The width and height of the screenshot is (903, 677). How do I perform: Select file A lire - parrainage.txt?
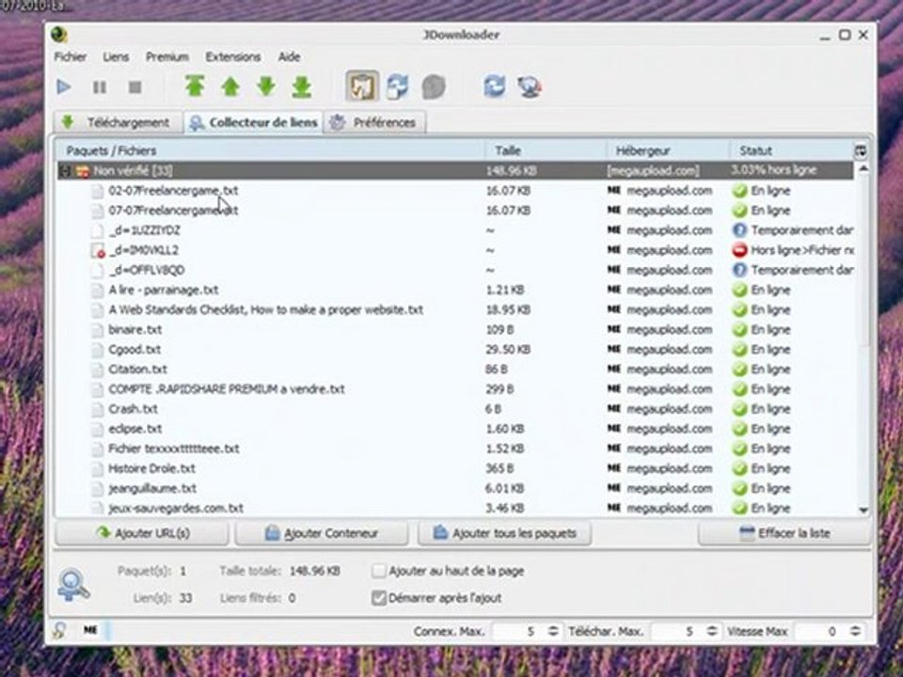point(164,291)
